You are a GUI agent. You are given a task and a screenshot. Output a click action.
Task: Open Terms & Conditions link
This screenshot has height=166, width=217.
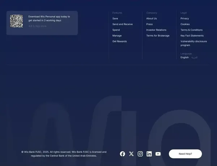191,30
